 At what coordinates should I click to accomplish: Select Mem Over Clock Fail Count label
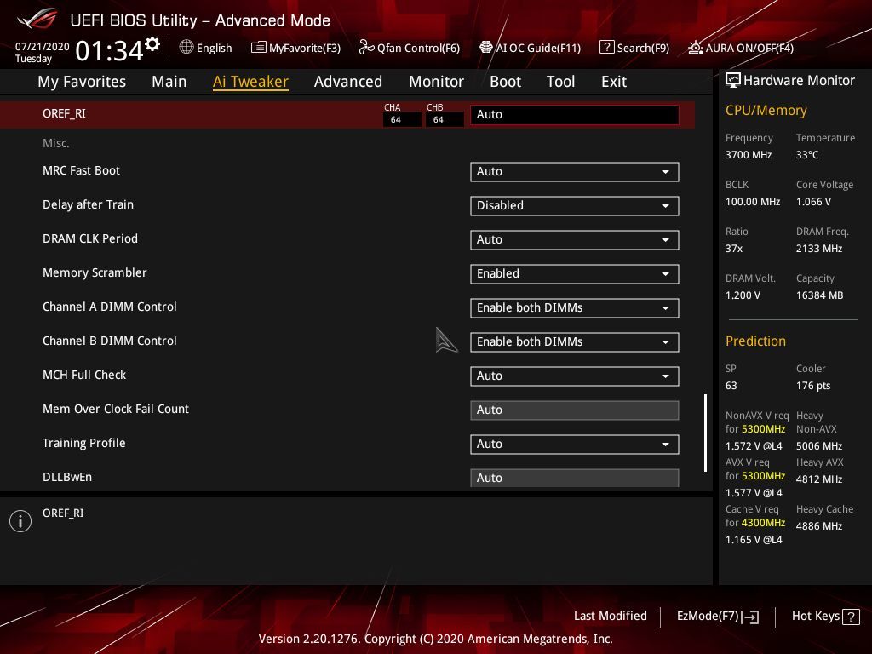[116, 409]
